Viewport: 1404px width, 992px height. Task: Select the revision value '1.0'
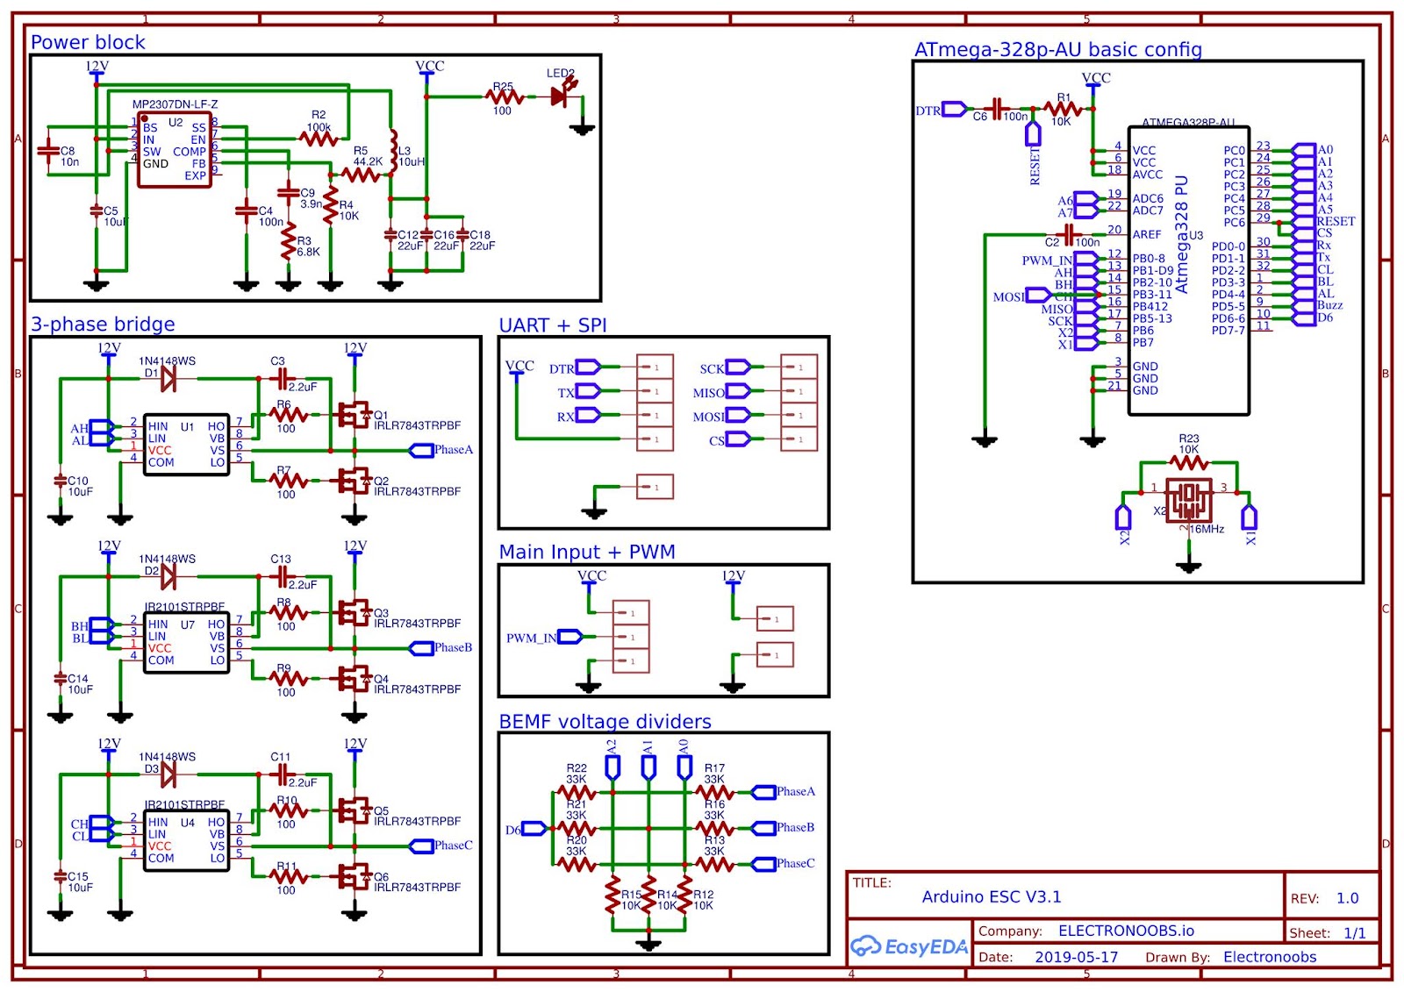coord(1347,898)
